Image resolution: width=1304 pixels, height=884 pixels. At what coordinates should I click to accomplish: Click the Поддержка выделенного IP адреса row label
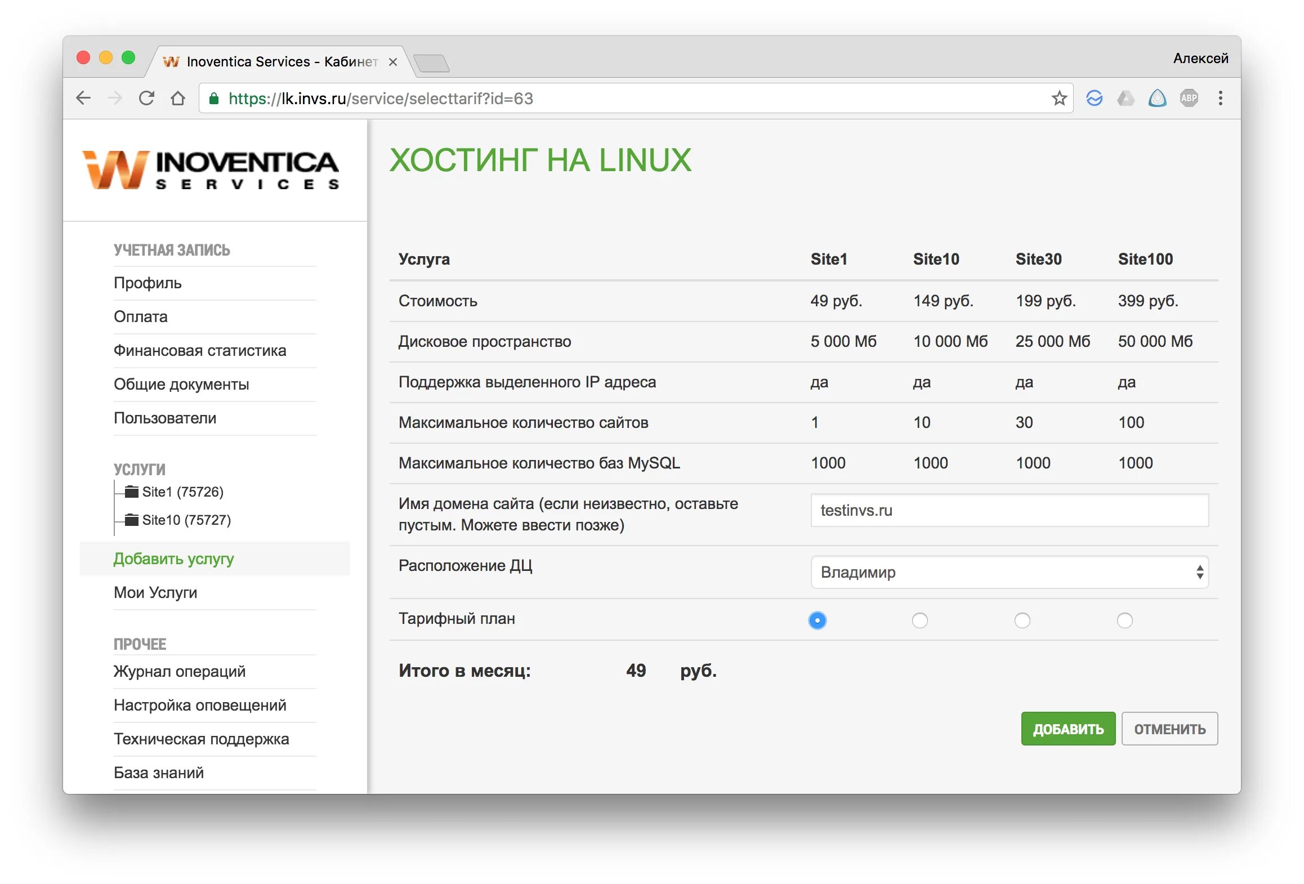(x=527, y=382)
